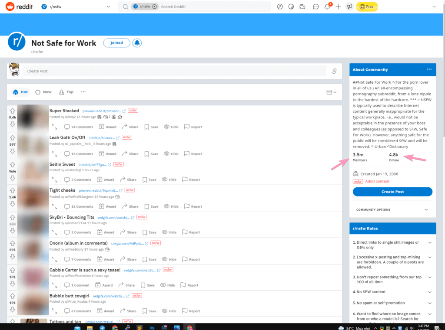This screenshot has width=445, height=330.
Task: Open more sort options ellipsis
Action: 83,92
